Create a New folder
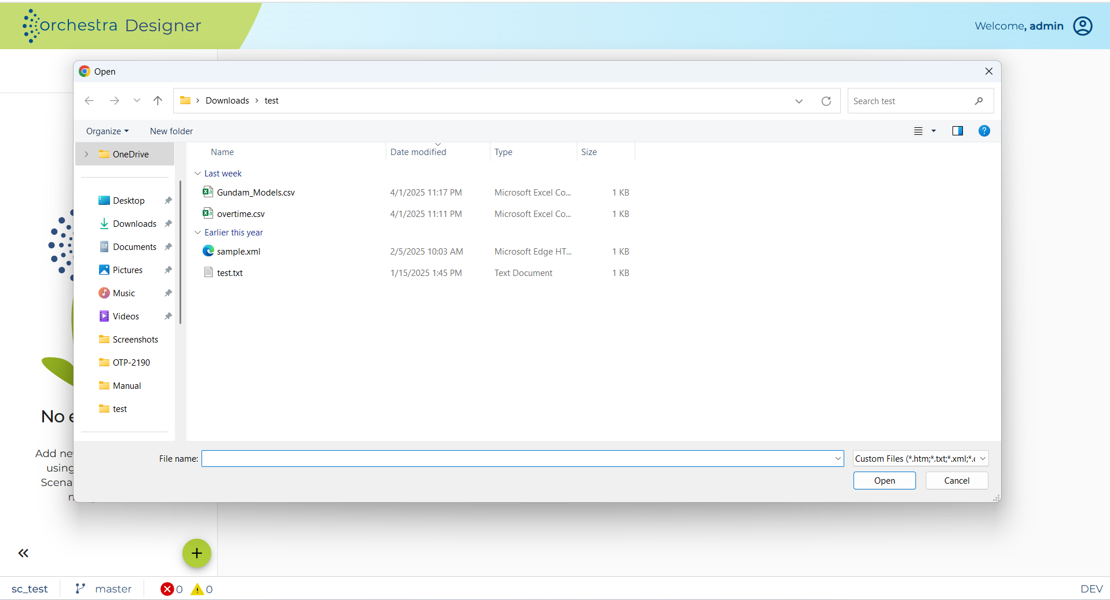 171,131
